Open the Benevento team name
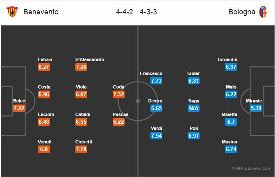The height and width of the screenshot is (177, 275). tap(41, 11)
